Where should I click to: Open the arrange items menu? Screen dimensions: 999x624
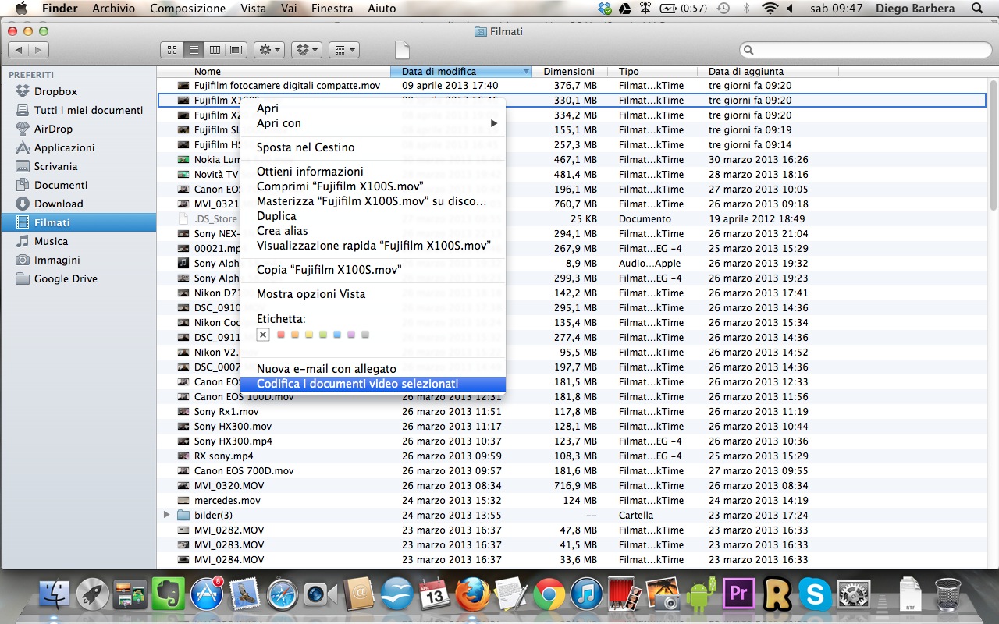343,49
